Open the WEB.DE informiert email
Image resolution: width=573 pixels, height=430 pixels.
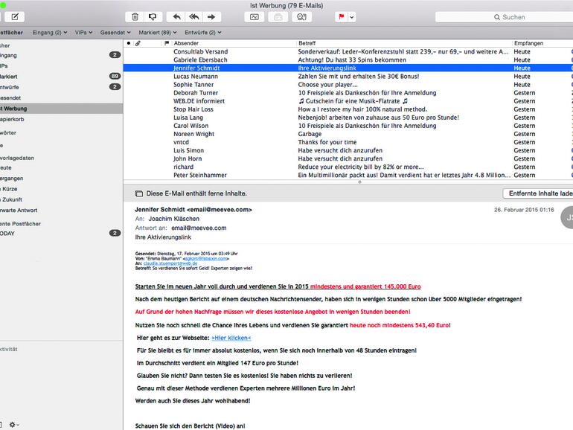348,101
